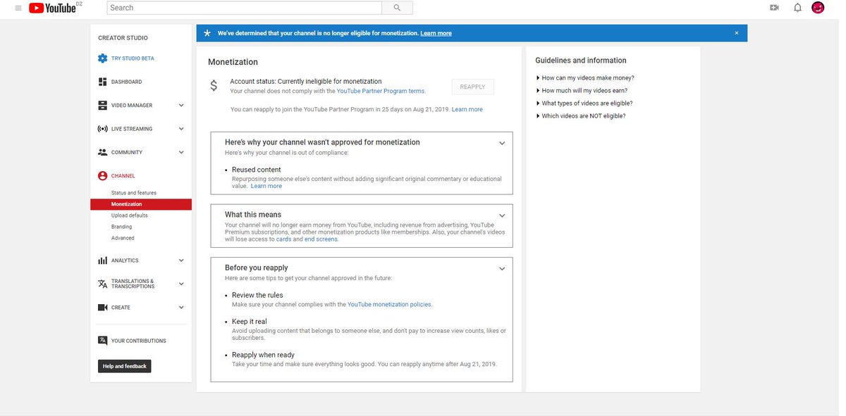Click the Your Contributions label

pos(139,341)
